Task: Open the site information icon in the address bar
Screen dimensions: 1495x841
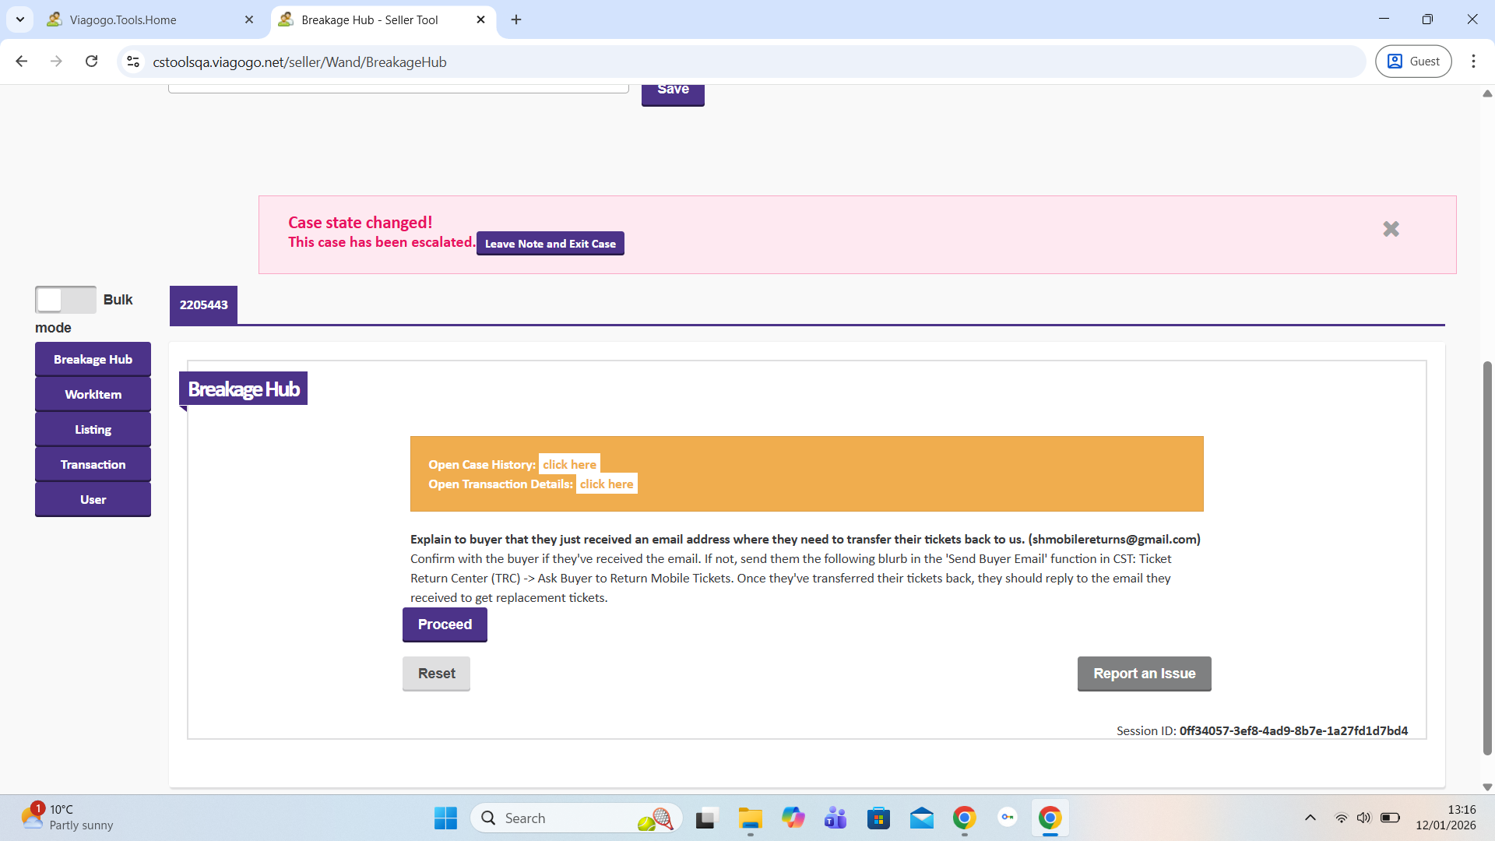Action: (133, 62)
